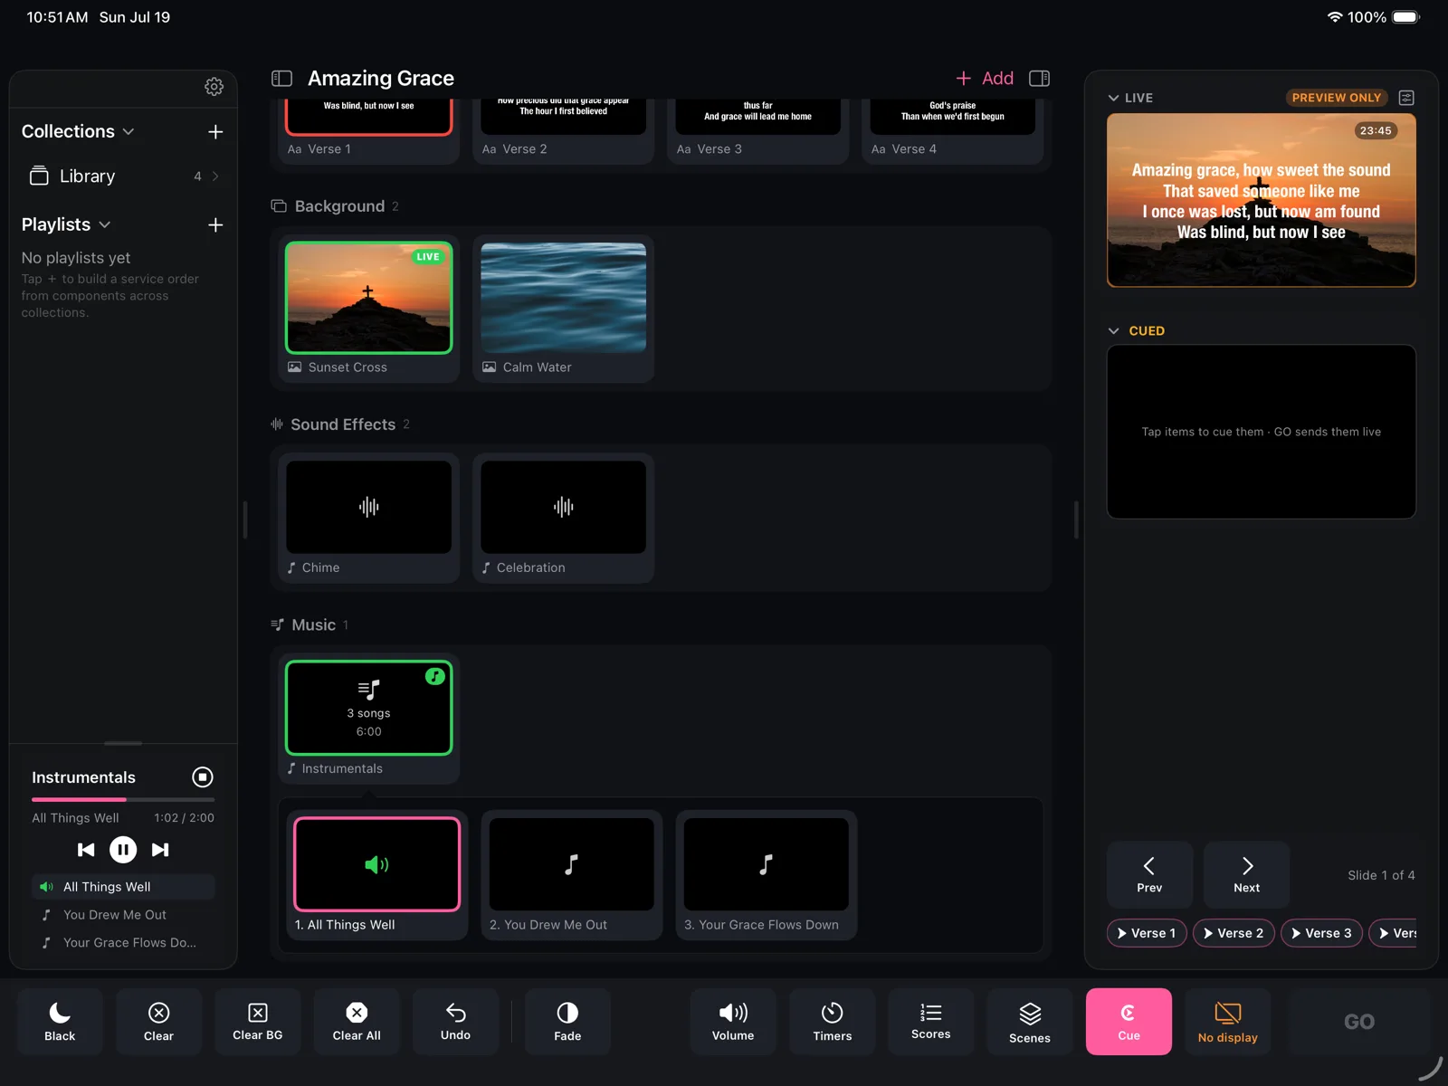This screenshot has width=1448, height=1086.
Task: Go to previous slide with Prev
Action: (1149, 874)
